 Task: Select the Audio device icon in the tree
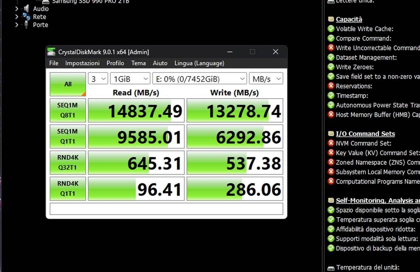26,9
